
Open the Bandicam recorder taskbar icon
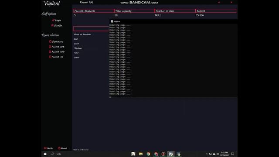[163, 154]
